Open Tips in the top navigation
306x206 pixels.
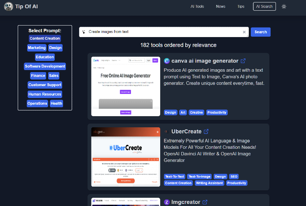(x=241, y=7)
